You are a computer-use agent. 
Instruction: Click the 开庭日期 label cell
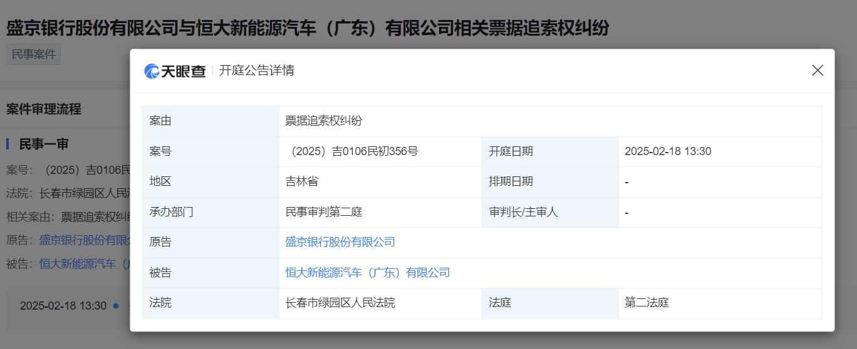551,151
